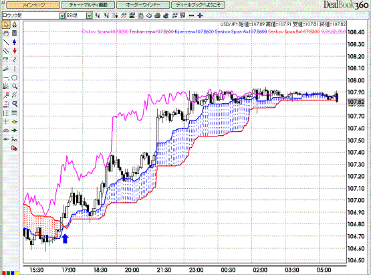
Task: Open the price alert bell tool
Action: tap(15, 25)
